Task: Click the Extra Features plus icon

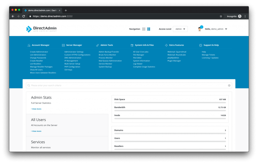Action: [166, 45]
